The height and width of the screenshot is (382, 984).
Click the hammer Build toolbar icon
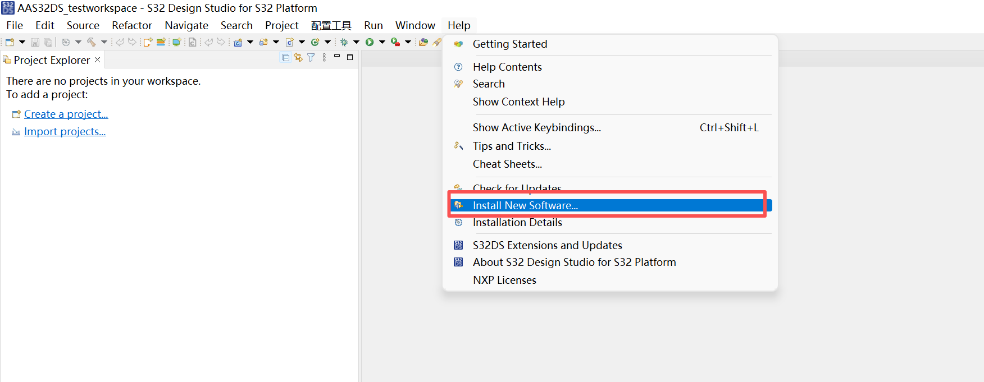point(91,42)
